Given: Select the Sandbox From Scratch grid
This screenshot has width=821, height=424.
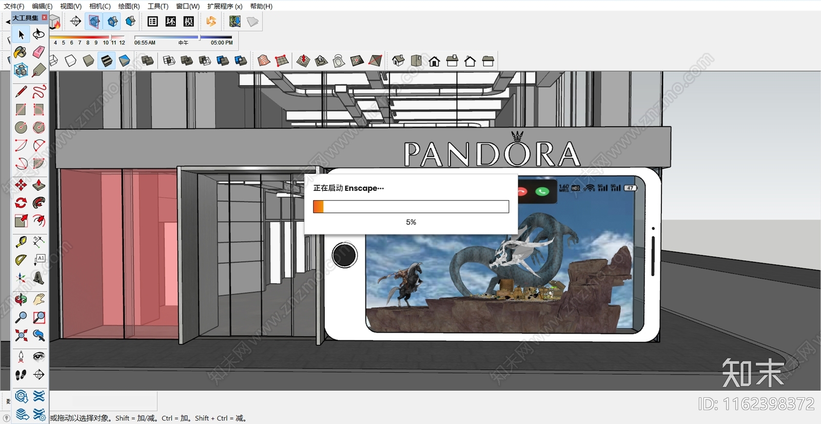Looking at the screenshot, I should 282,61.
